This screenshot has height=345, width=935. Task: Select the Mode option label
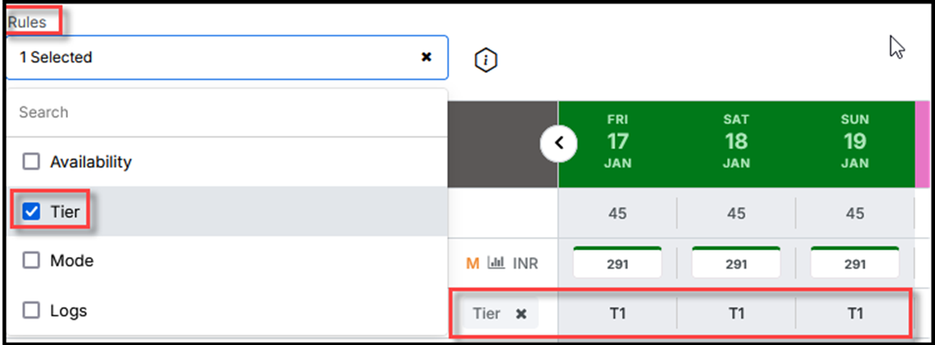pos(71,261)
